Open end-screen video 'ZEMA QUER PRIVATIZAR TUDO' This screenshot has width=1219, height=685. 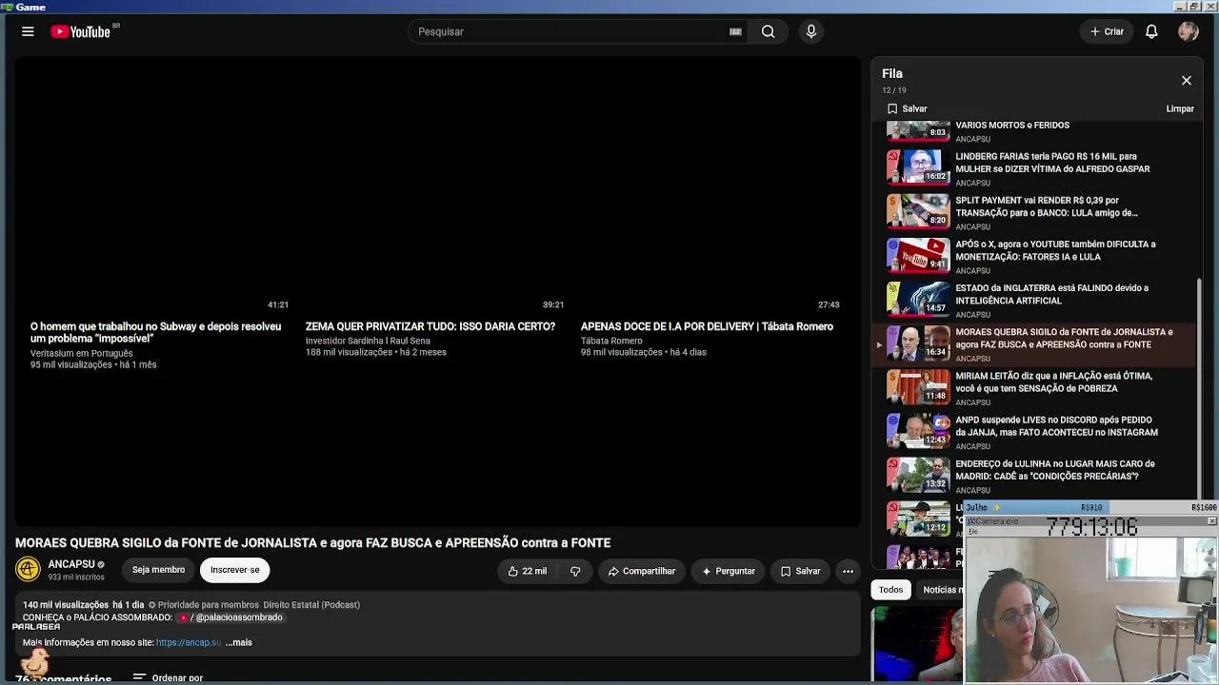[x=430, y=326]
